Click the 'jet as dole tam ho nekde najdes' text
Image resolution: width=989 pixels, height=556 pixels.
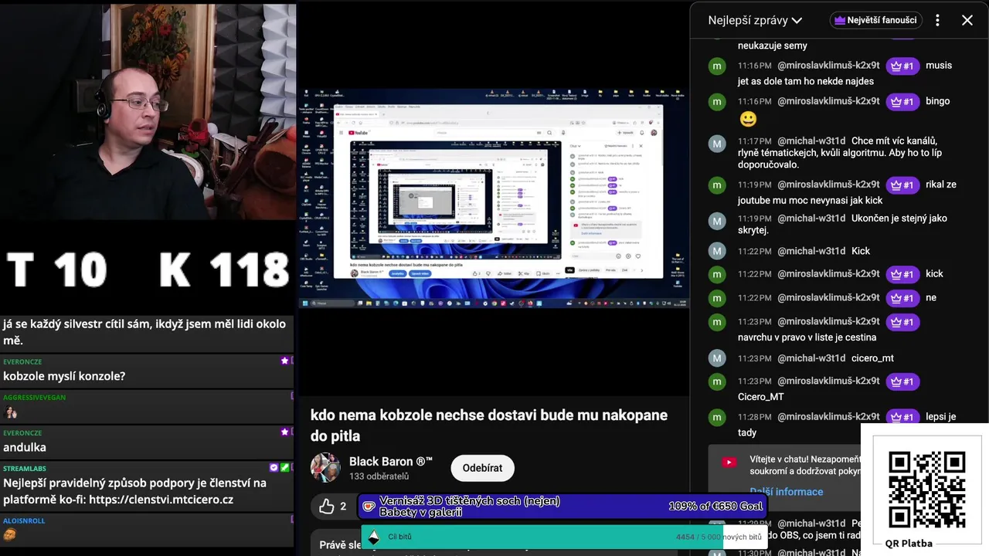[806, 81]
